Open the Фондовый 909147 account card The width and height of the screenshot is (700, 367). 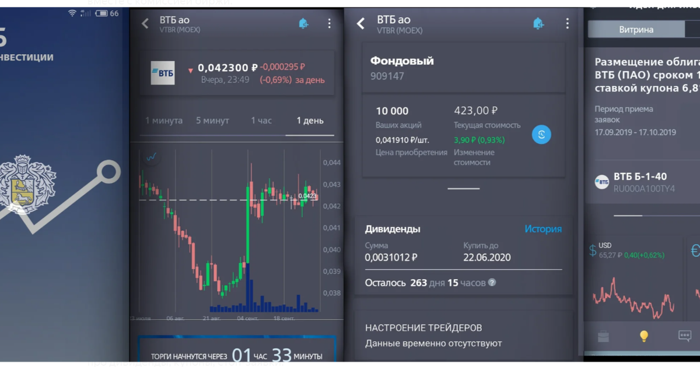coord(464,68)
